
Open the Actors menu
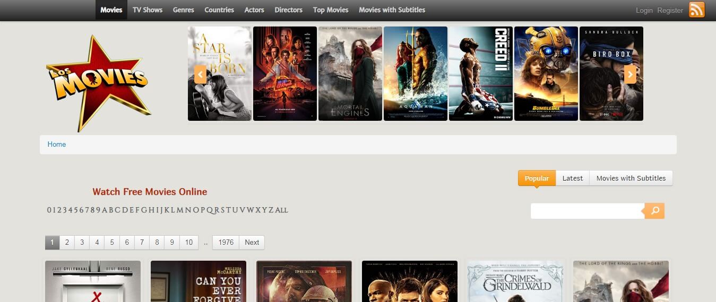pyautogui.click(x=254, y=10)
